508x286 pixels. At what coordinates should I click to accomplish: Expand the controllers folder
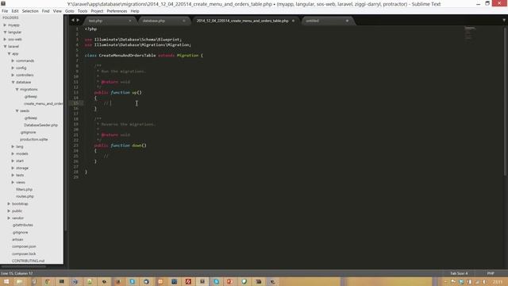click(x=13, y=75)
